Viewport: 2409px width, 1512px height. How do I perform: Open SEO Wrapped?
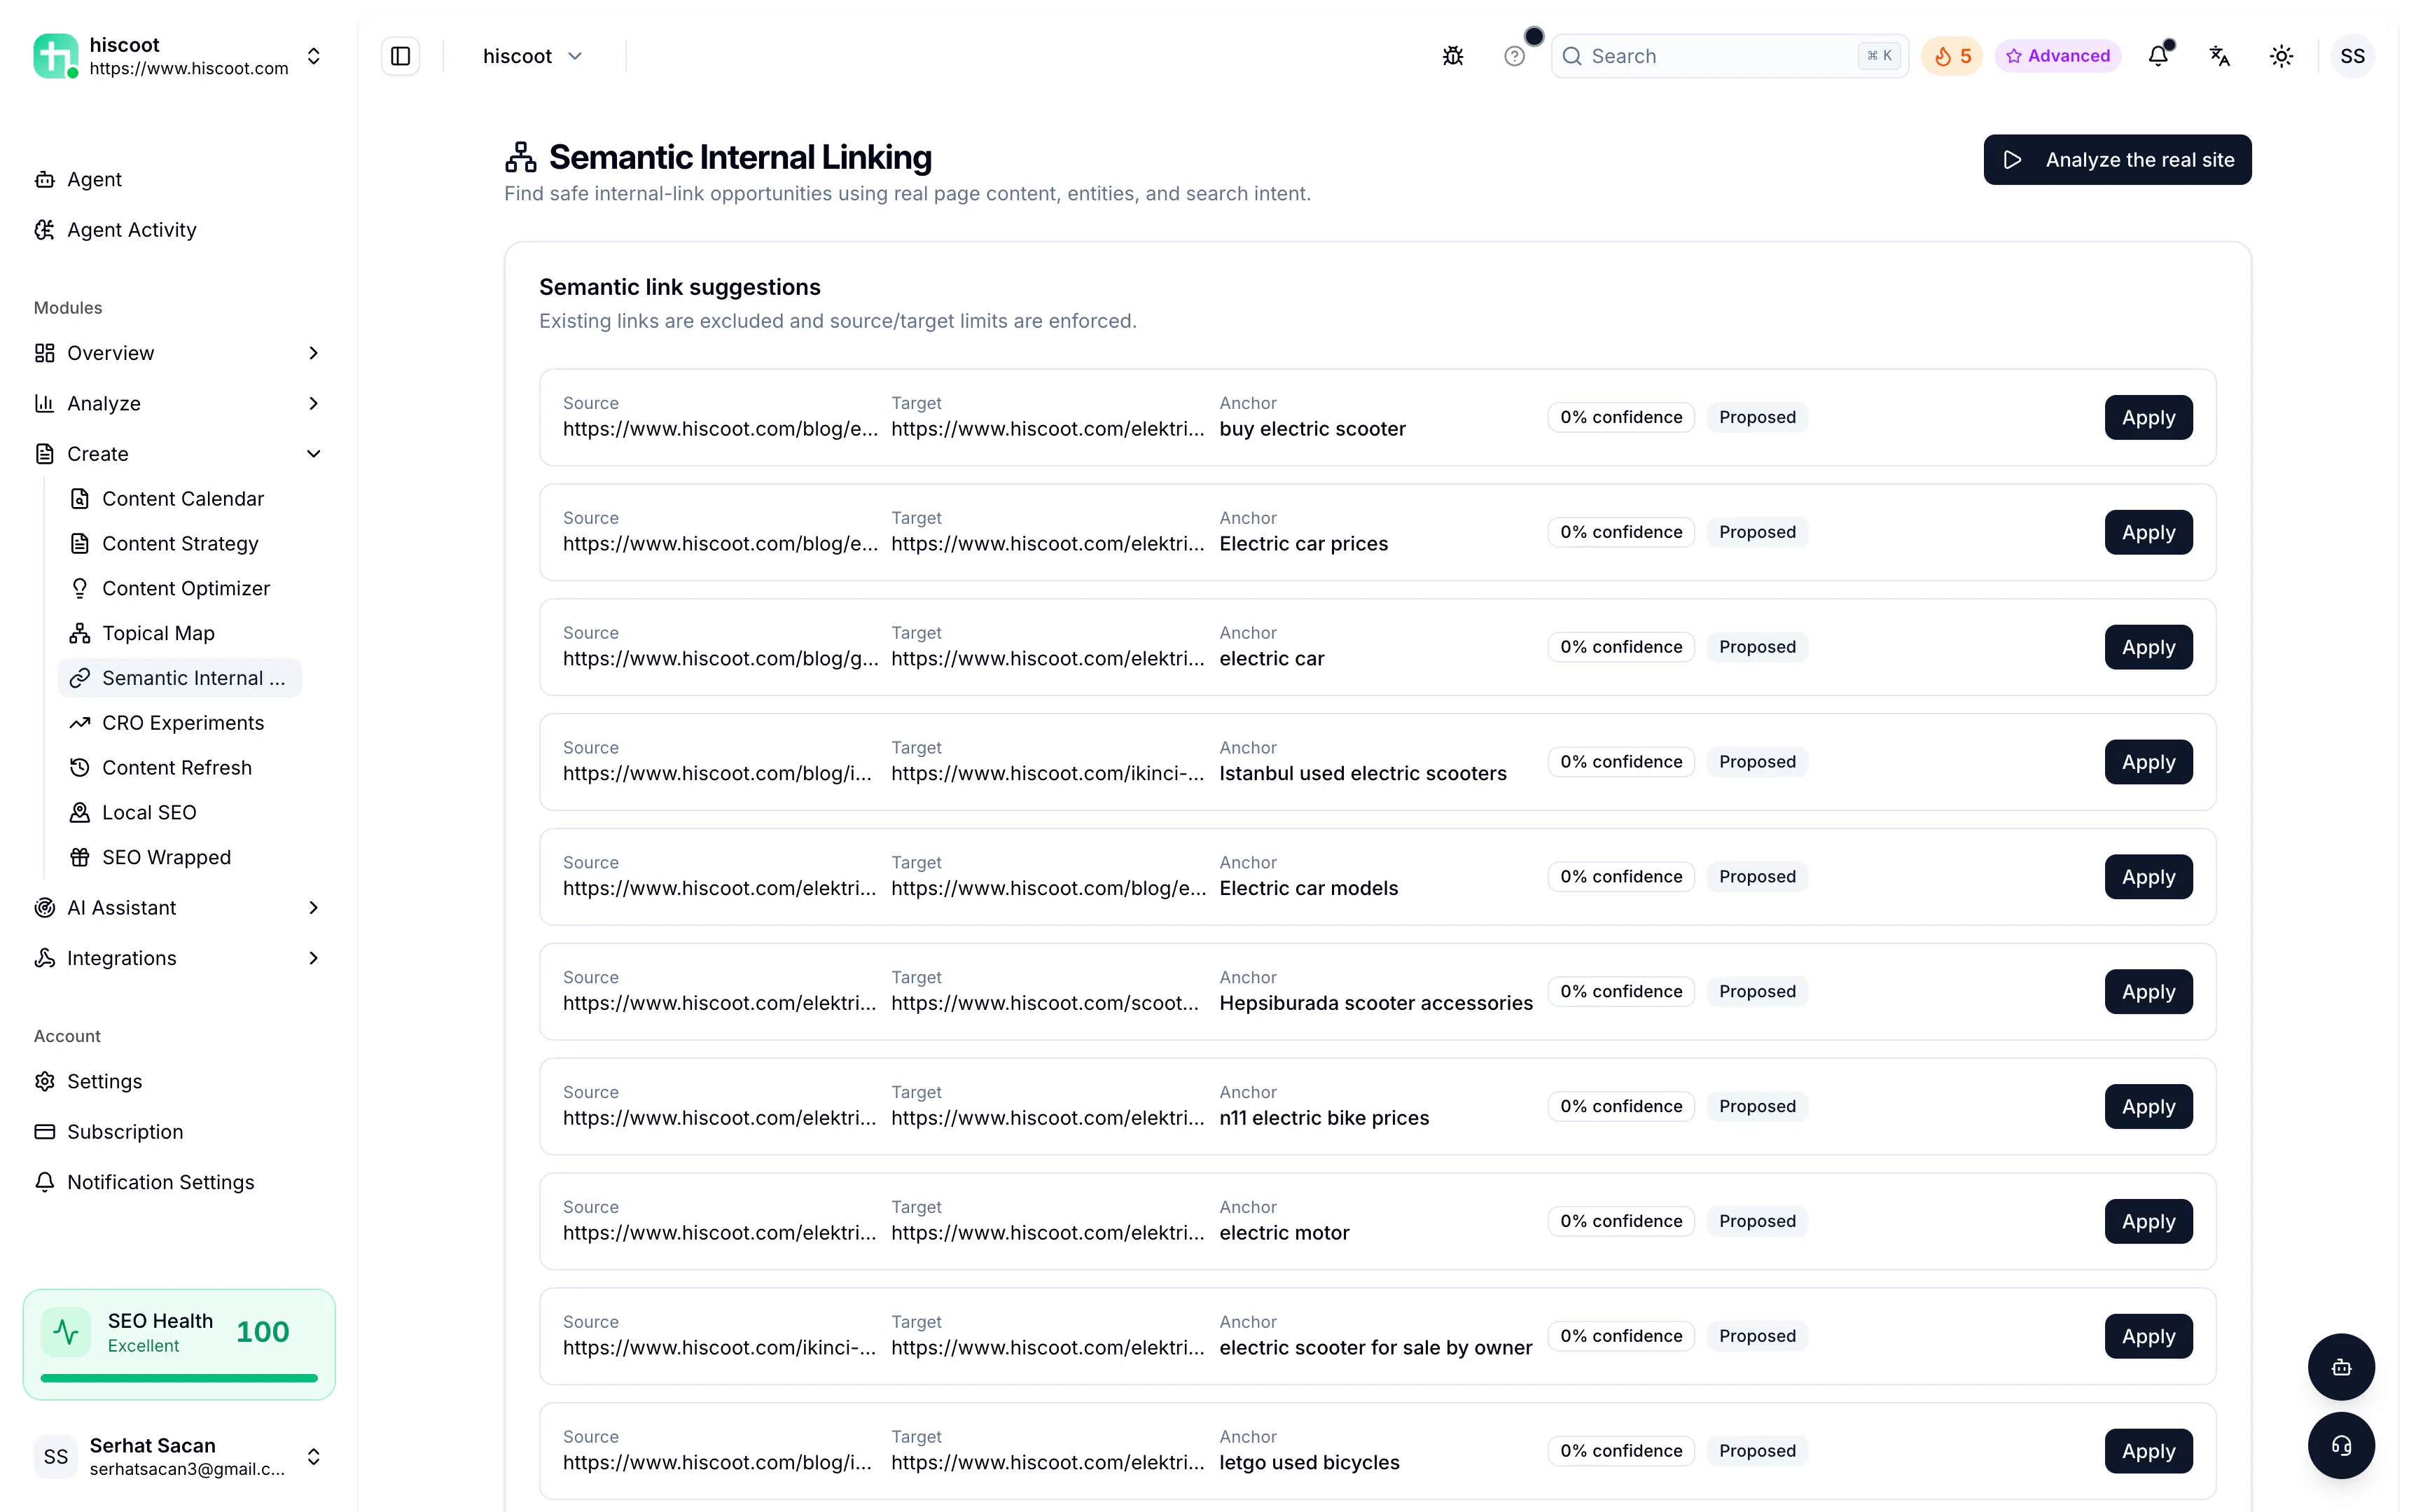pyautogui.click(x=181, y=857)
